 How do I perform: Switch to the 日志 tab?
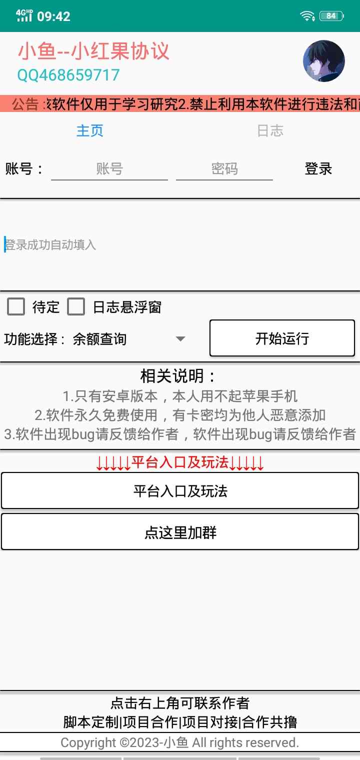270,130
